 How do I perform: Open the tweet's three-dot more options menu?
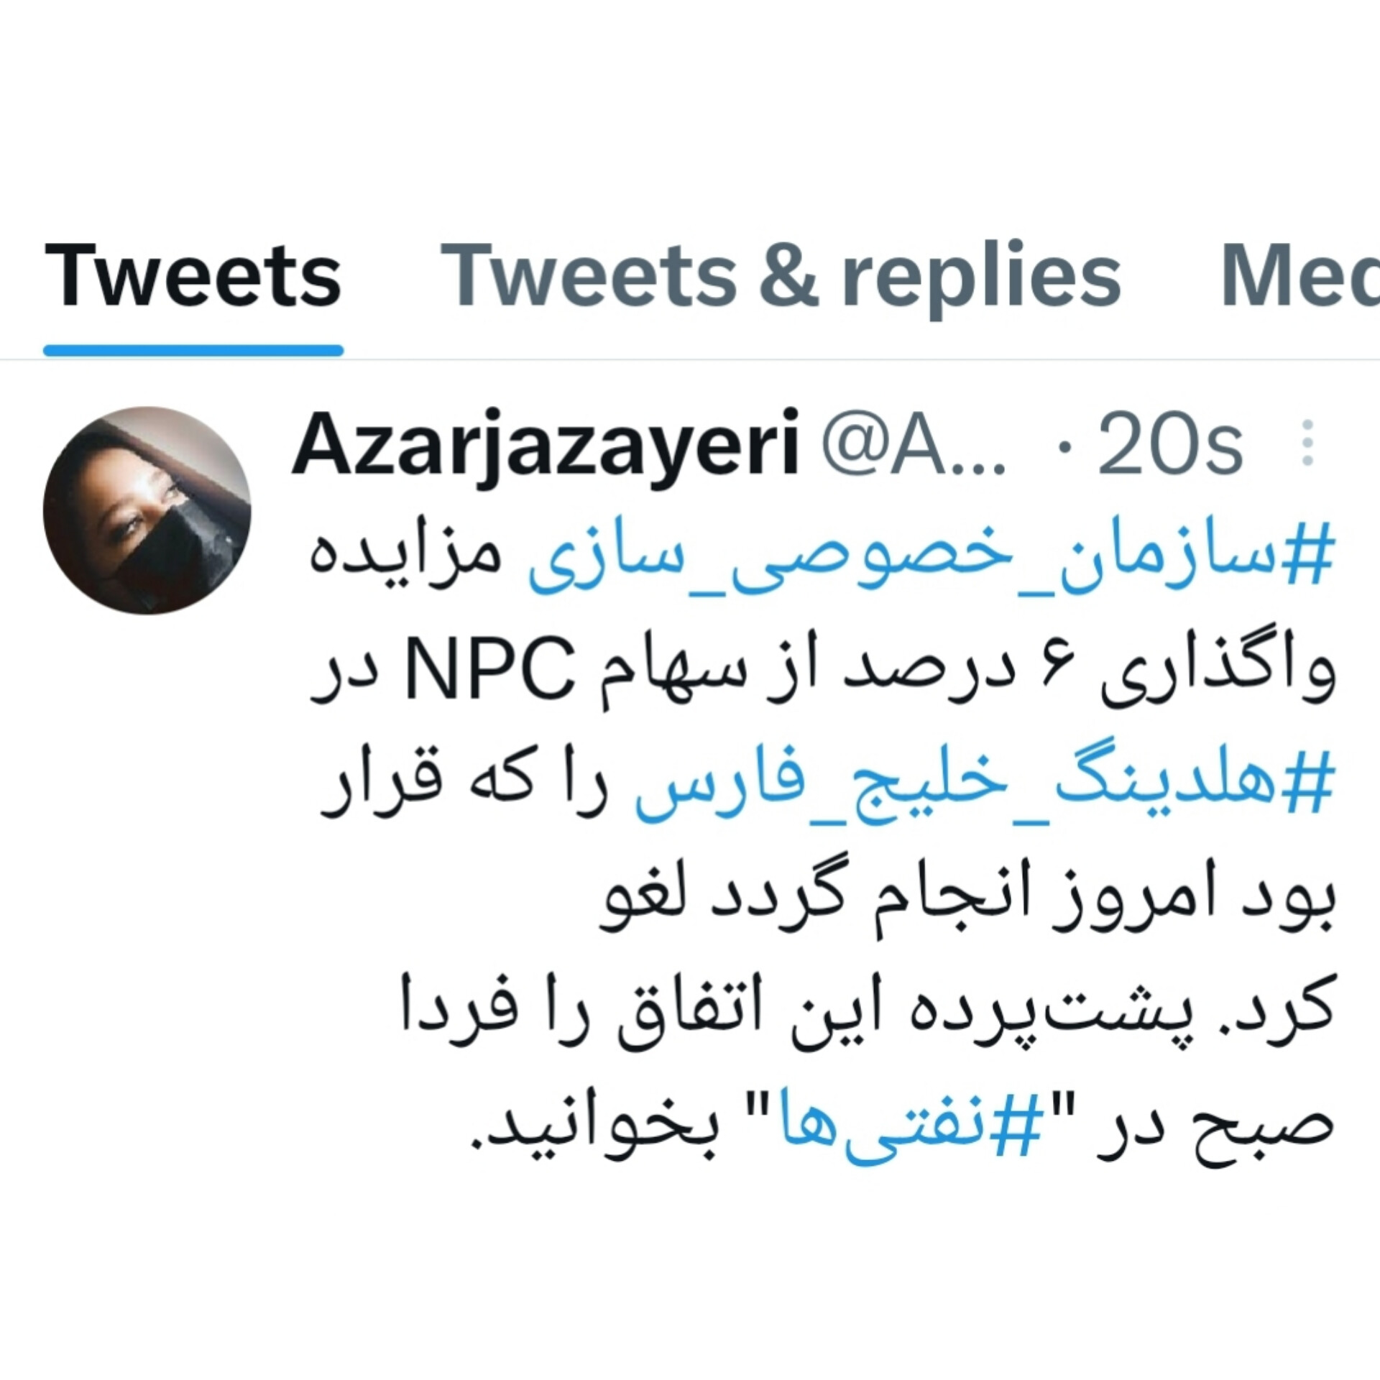(x=1308, y=443)
